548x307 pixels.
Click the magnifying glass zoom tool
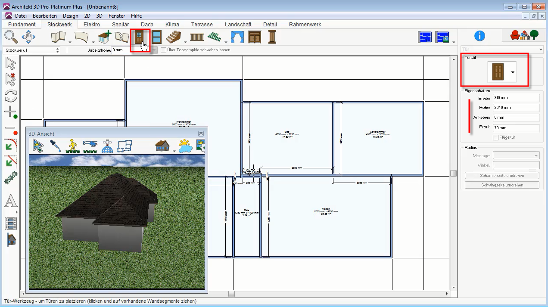pos(11,37)
